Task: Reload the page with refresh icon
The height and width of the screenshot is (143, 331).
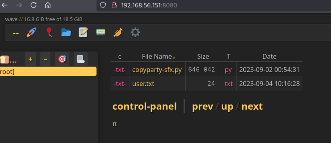Action: pyautogui.click(x=33, y=5)
